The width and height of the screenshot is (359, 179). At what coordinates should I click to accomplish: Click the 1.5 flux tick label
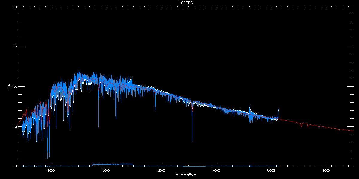coord(14,47)
